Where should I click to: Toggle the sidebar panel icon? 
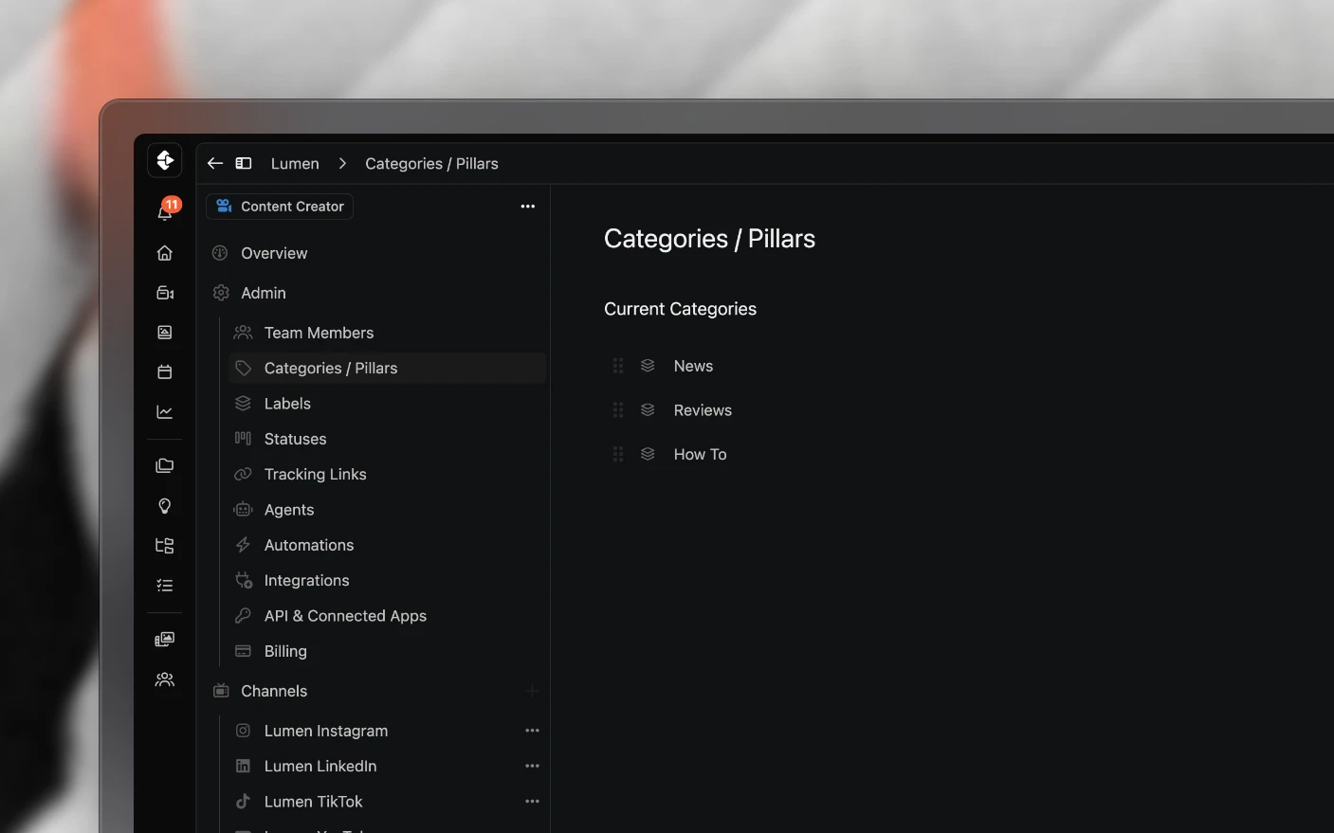(x=244, y=163)
